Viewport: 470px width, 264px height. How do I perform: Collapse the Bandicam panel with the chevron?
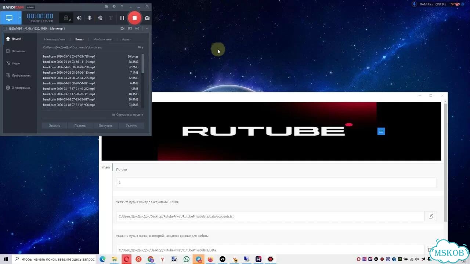pyautogui.click(x=147, y=29)
